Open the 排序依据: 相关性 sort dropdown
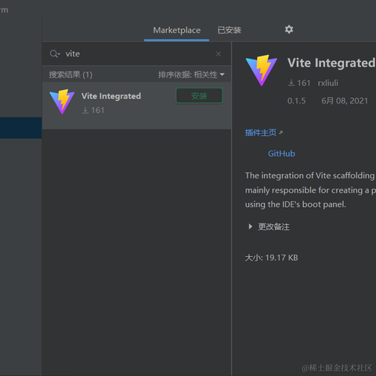 [x=191, y=75]
